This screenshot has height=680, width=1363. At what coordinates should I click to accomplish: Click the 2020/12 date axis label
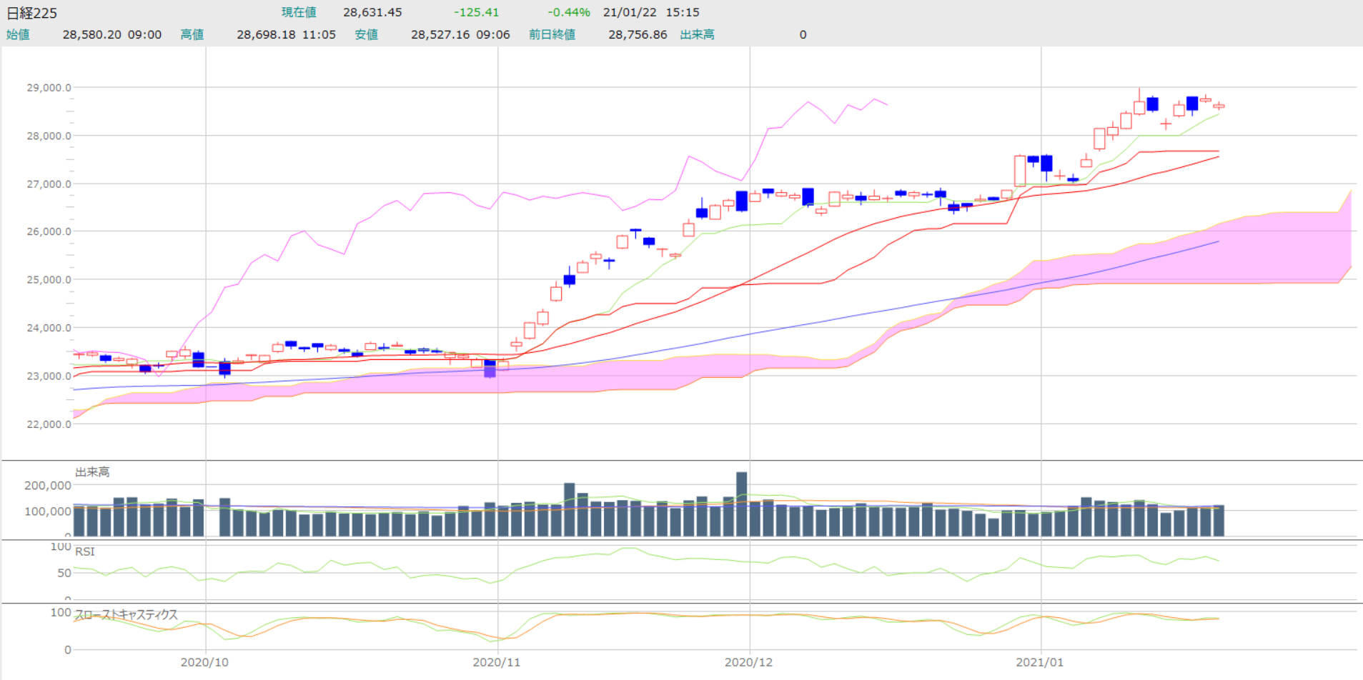[x=749, y=662]
